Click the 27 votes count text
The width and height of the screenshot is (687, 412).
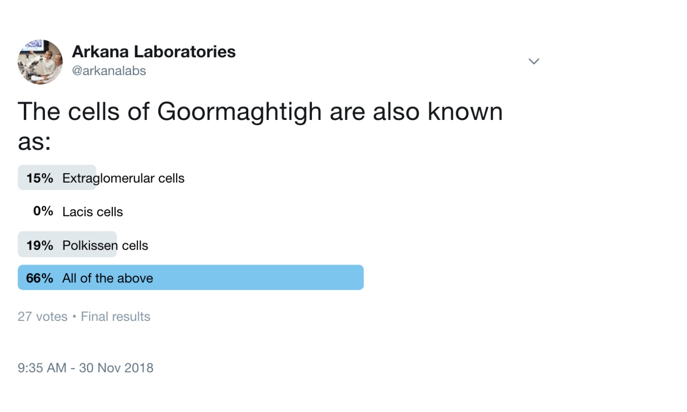tap(43, 316)
